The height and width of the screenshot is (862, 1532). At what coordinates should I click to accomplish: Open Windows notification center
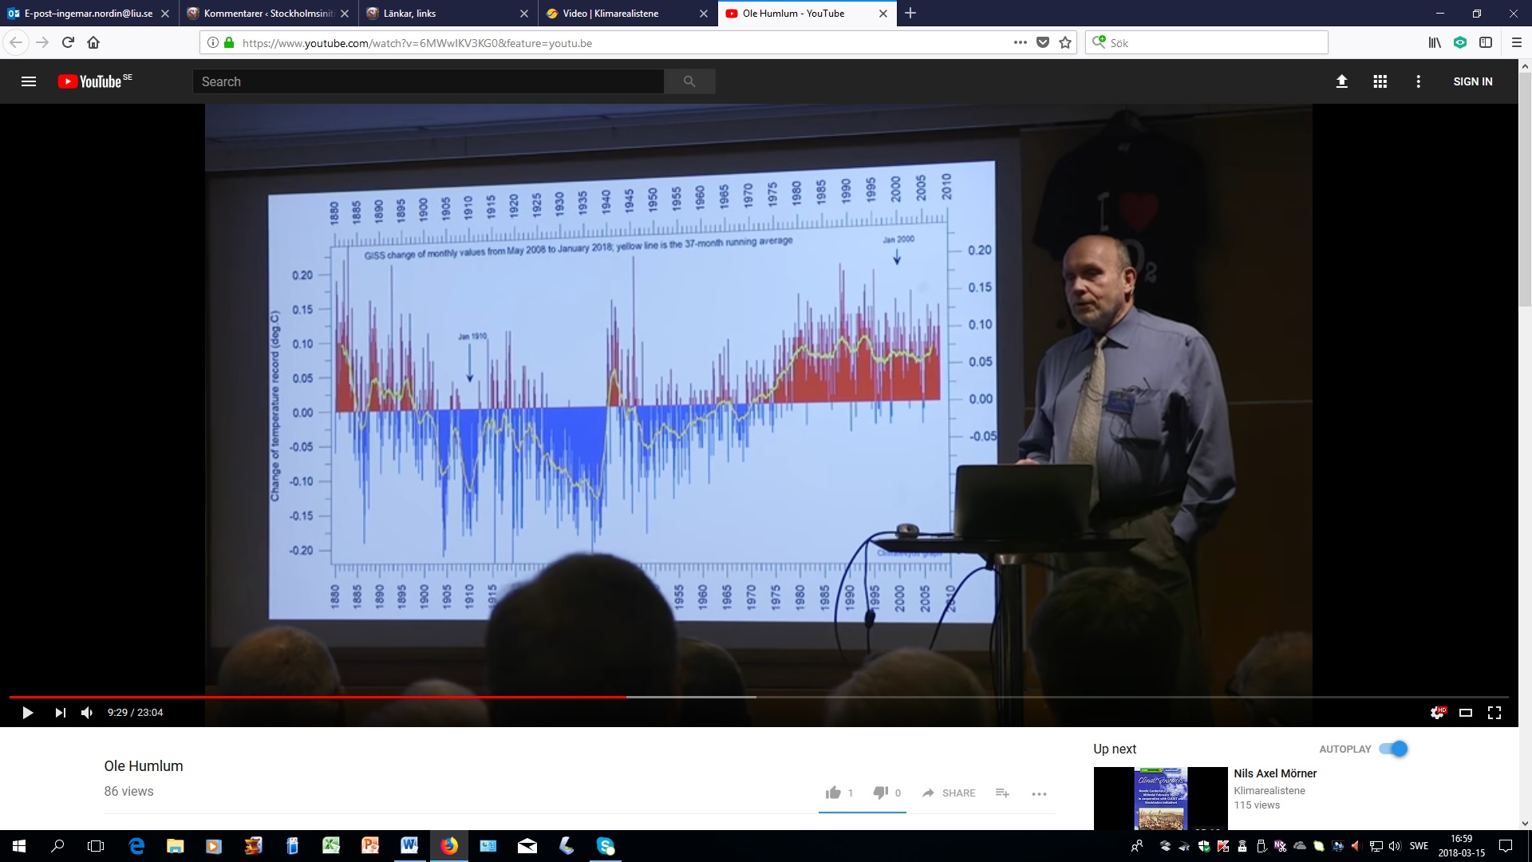(x=1506, y=846)
